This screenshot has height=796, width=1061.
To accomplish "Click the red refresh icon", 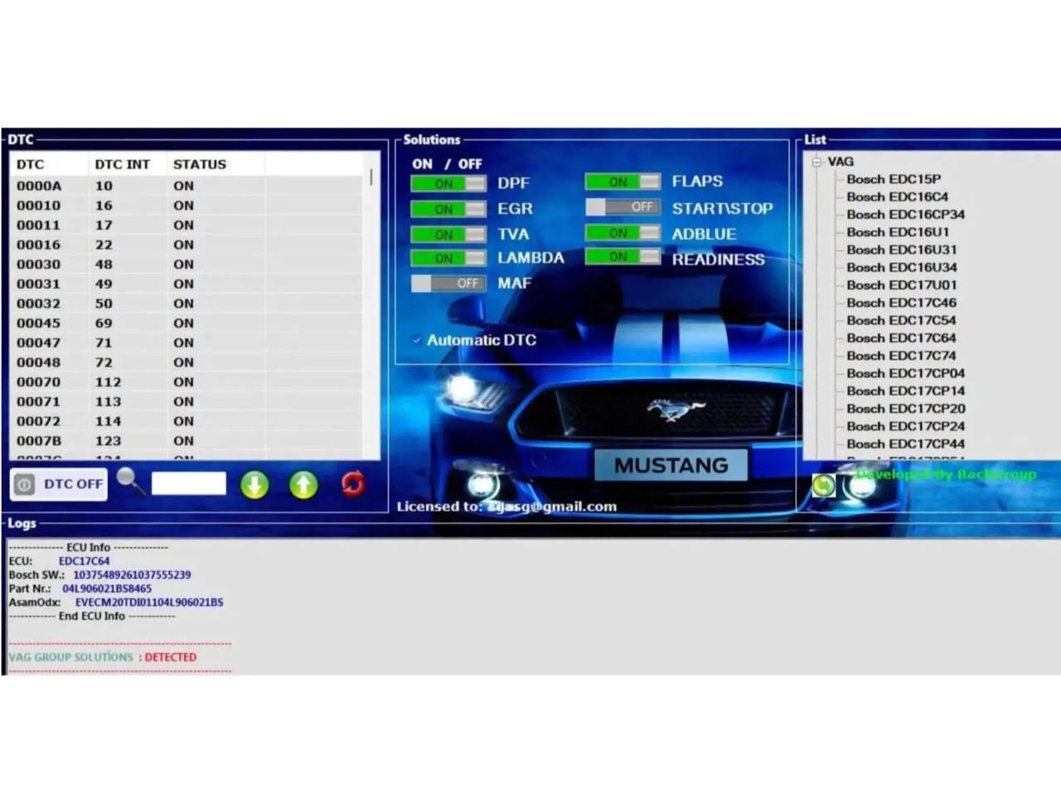I will tap(352, 483).
